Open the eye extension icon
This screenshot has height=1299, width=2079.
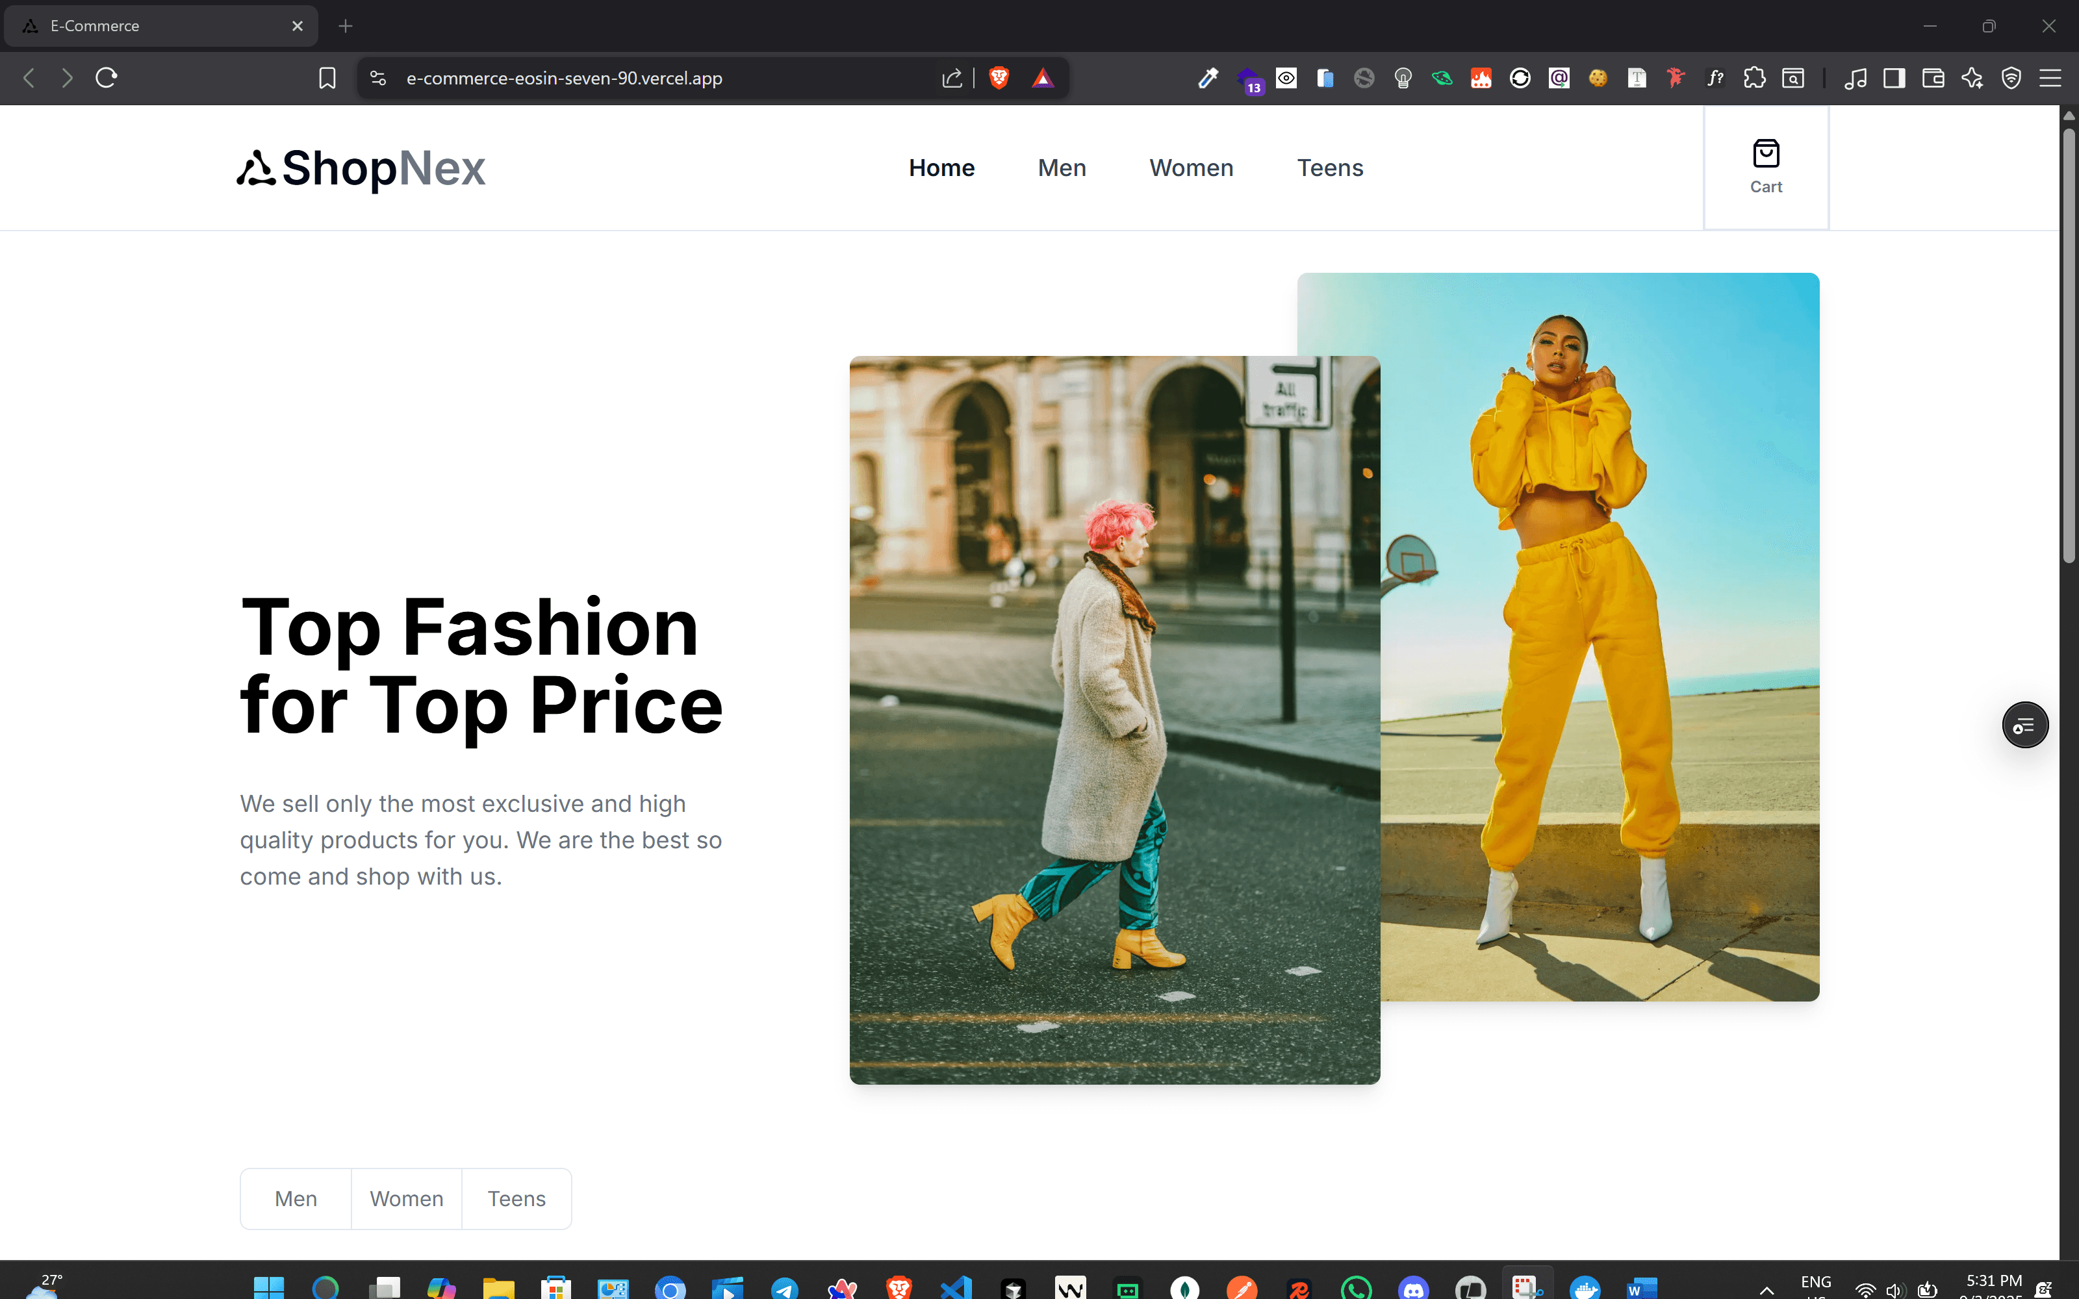pos(1286,78)
